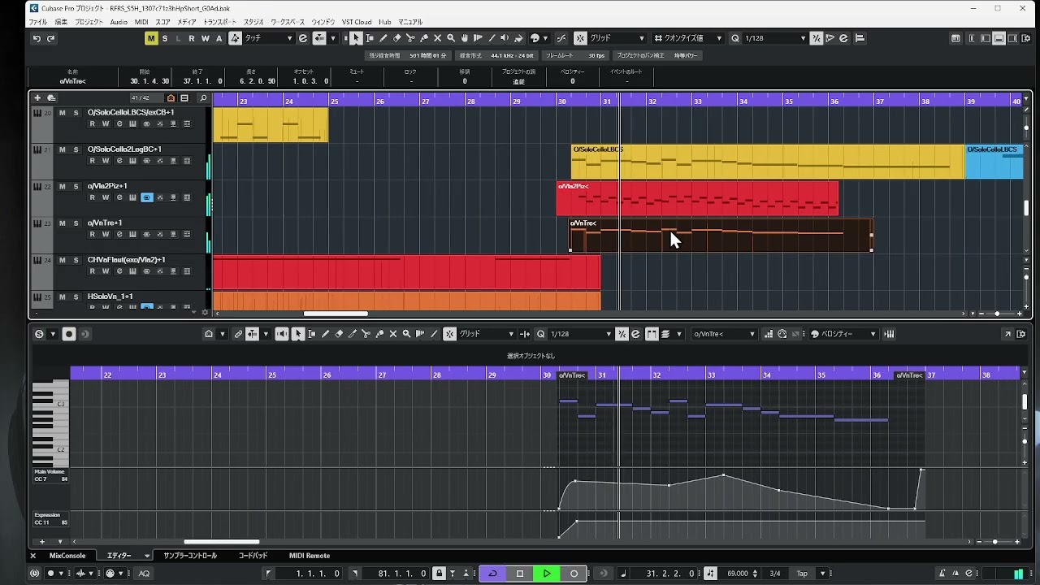Switch to the サンプラーコントロール tab
Image resolution: width=1040 pixels, height=585 pixels.
(x=190, y=556)
